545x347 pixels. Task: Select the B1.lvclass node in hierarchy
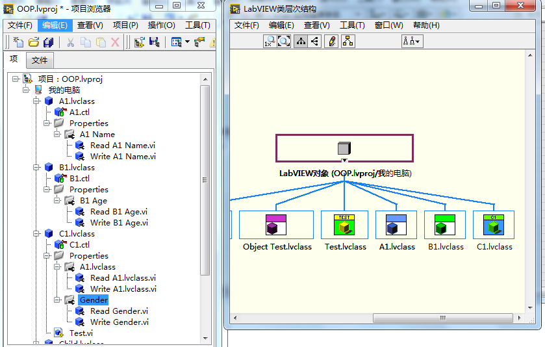445,225
